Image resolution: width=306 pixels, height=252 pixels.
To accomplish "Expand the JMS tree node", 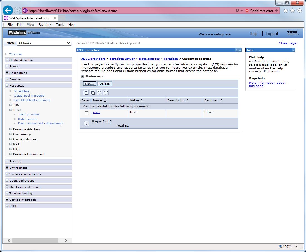I will click(11, 105).
